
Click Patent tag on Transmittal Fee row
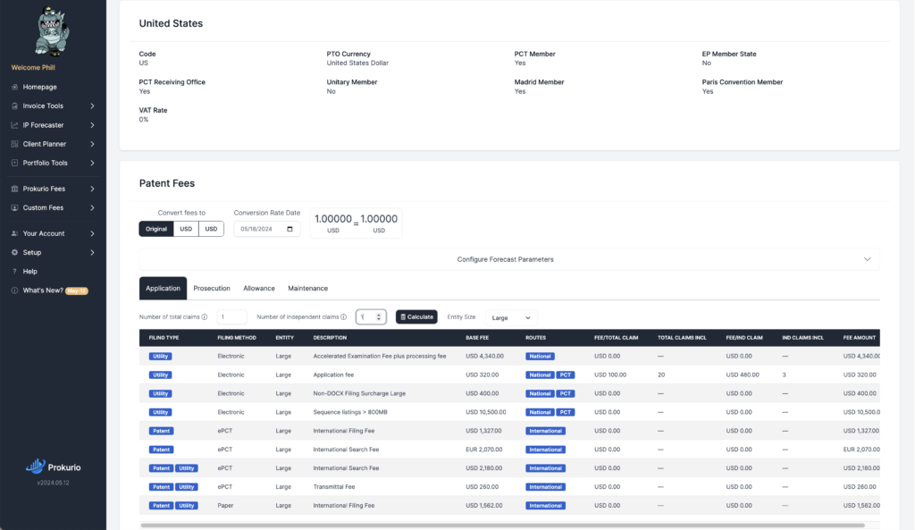pyautogui.click(x=161, y=487)
